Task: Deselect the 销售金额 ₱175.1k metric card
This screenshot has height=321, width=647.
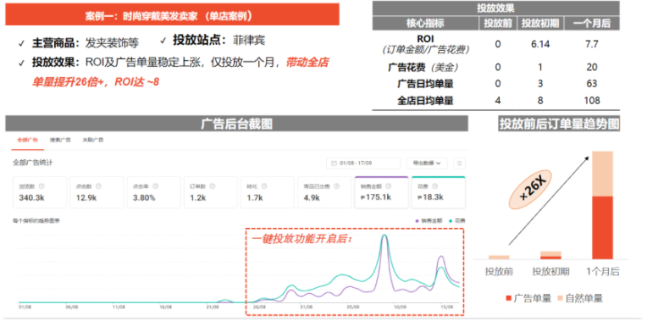Action: coord(381,192)
